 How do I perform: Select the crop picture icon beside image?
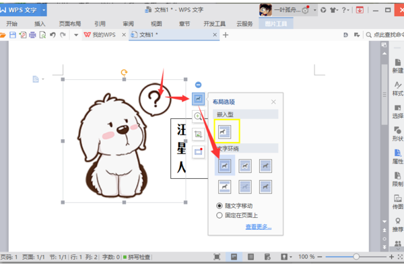[x=198, y=134]
